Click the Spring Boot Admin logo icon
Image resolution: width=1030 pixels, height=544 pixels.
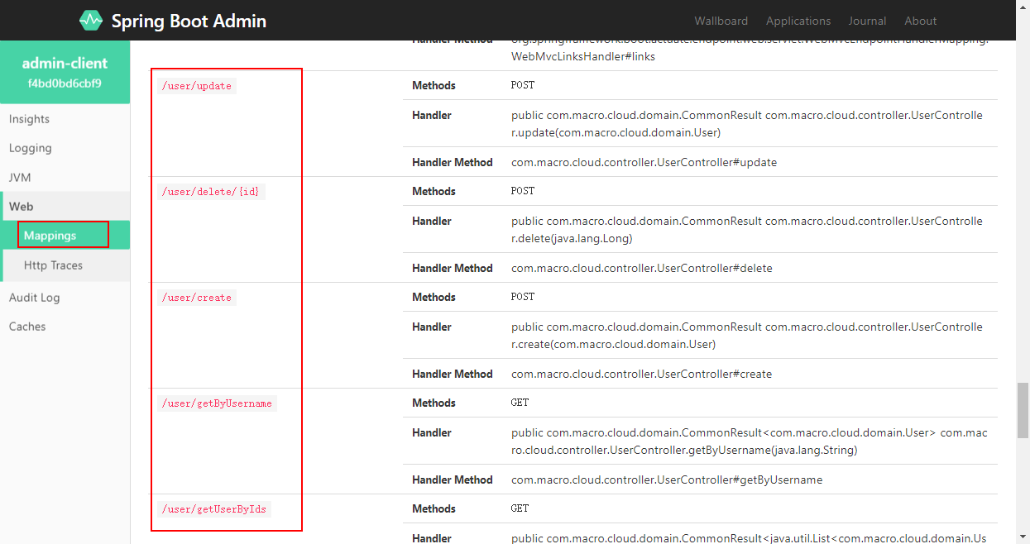91,20
